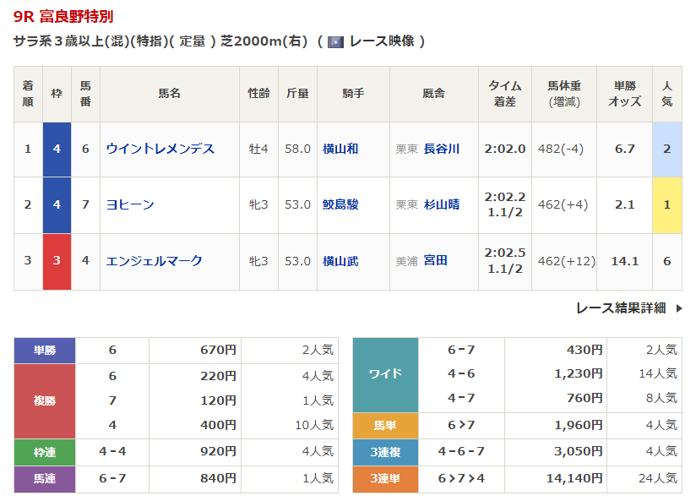Select the 単勝 payout label

(x=45, y=350)
